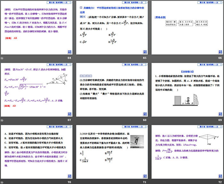Click option B "cosθ/2" on slide 71
The height and width of the screenshot is (184, 224).
tap(108, 153)
